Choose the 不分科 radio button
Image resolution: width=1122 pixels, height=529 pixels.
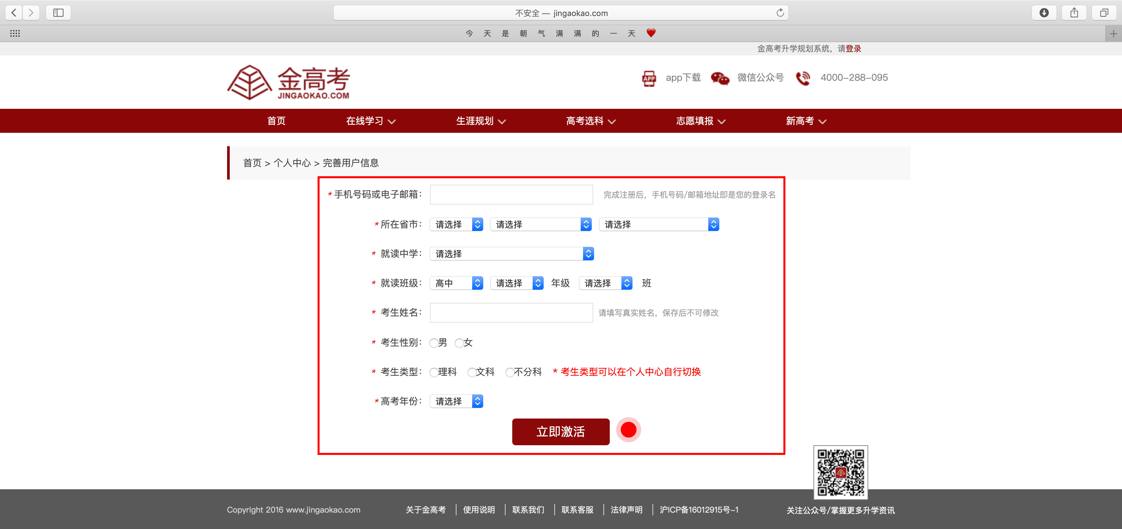point(510,372)
